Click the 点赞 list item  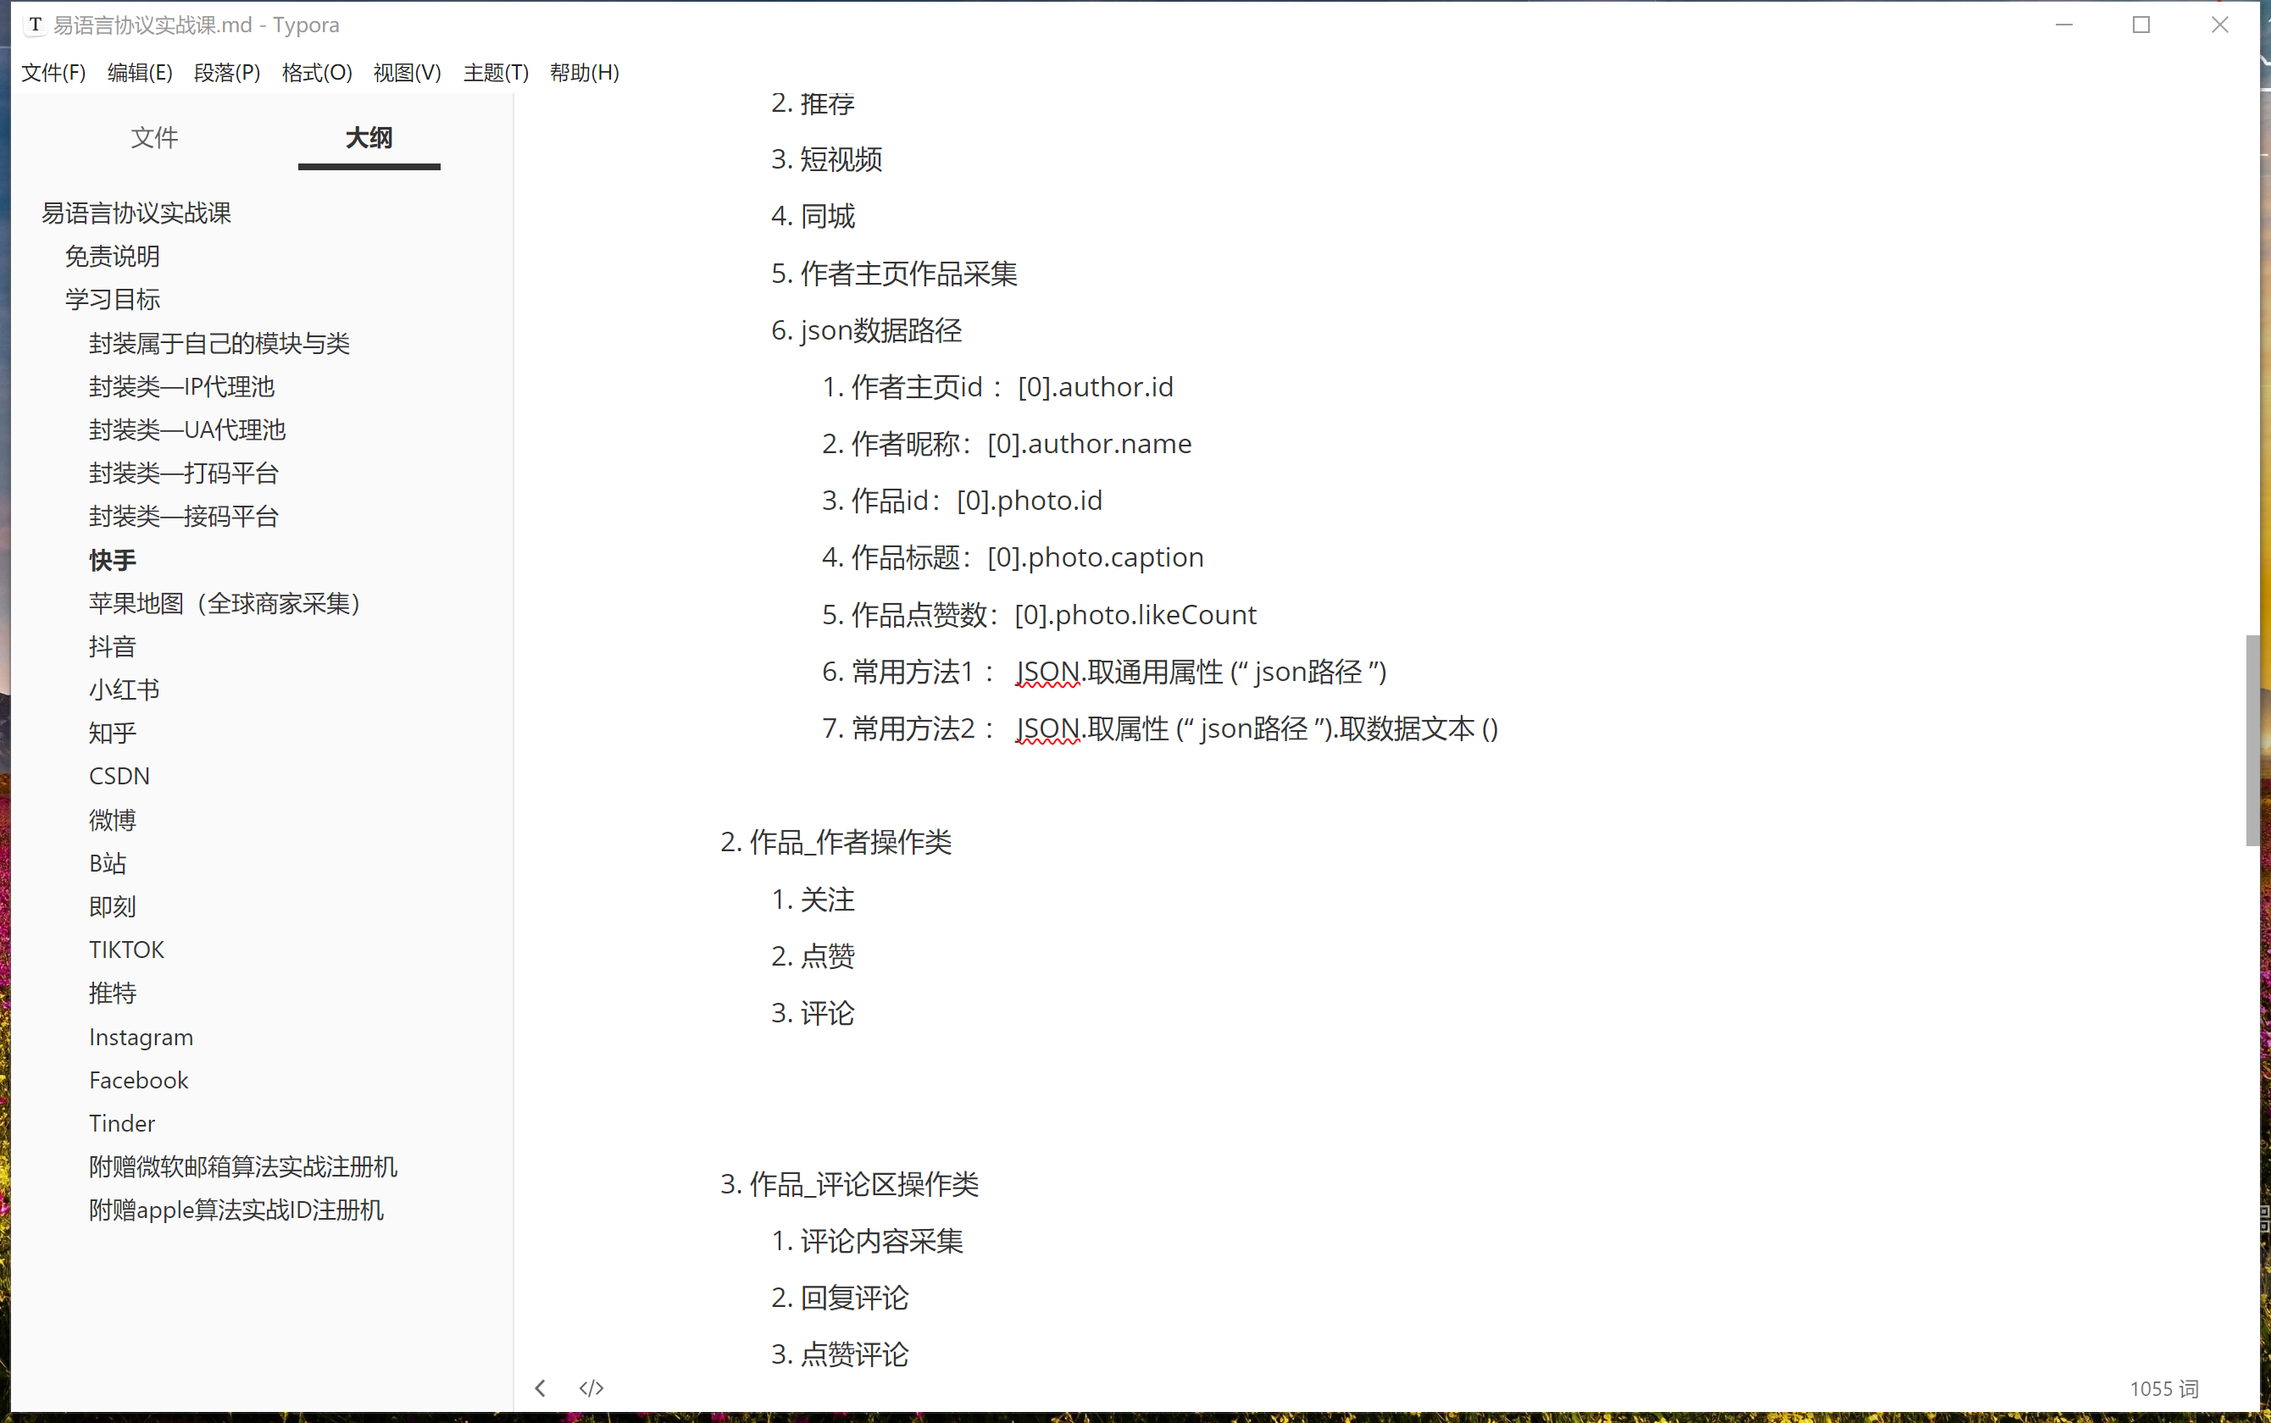coord(828,956)
